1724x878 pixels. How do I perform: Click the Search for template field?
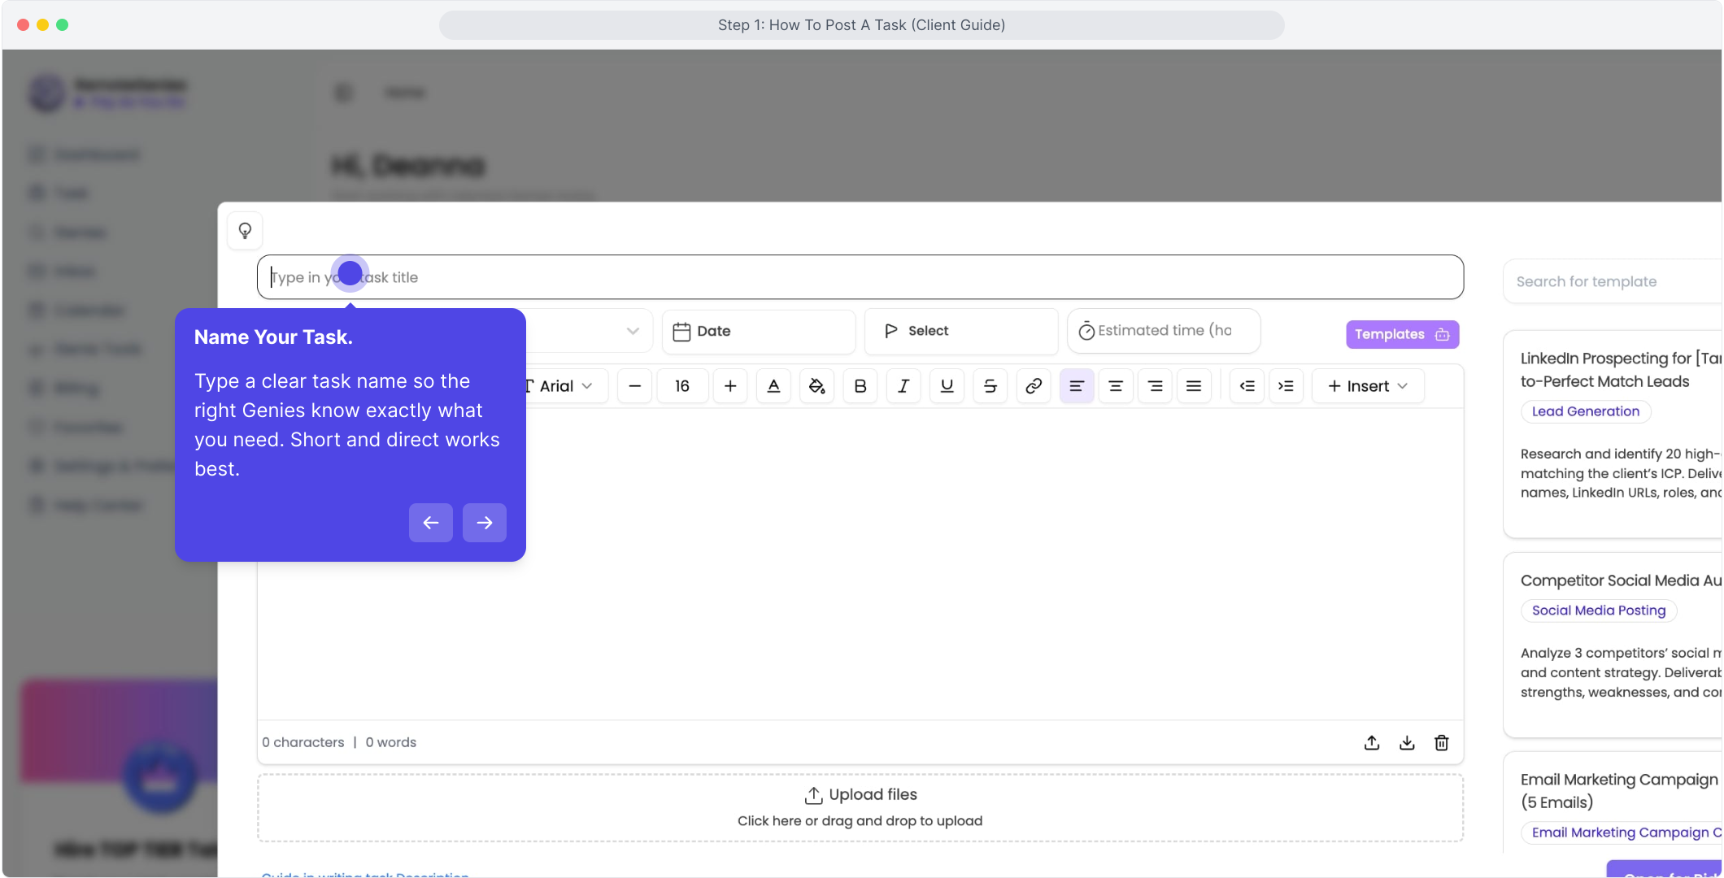click(1610, 281)
